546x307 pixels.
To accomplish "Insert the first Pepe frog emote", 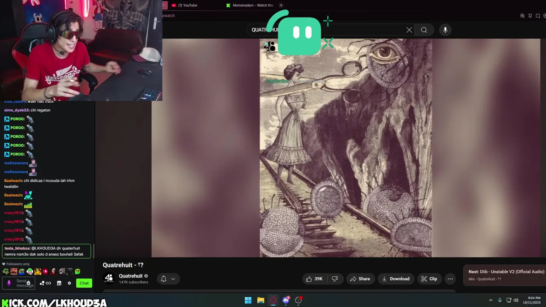I will point(6,271).
